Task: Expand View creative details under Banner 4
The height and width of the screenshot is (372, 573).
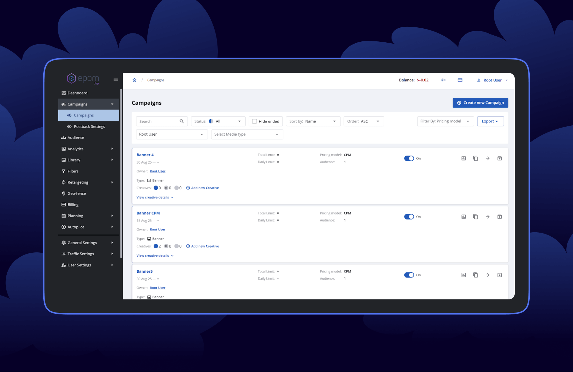Action: click(155, 197)
